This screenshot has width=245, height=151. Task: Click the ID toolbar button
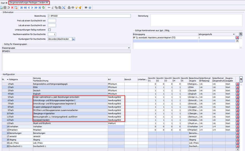86,8
